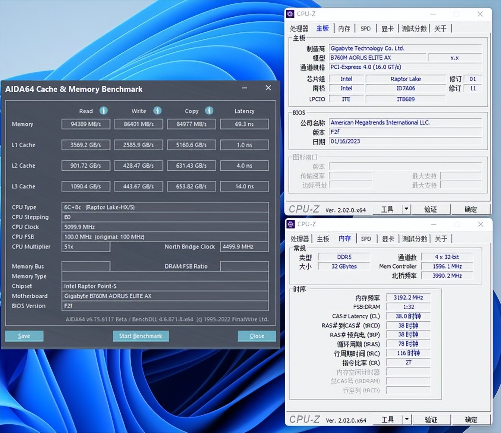Open the 测试分数 tab in top CPU-Z
The image size is (501, 433).
point(414,28)
